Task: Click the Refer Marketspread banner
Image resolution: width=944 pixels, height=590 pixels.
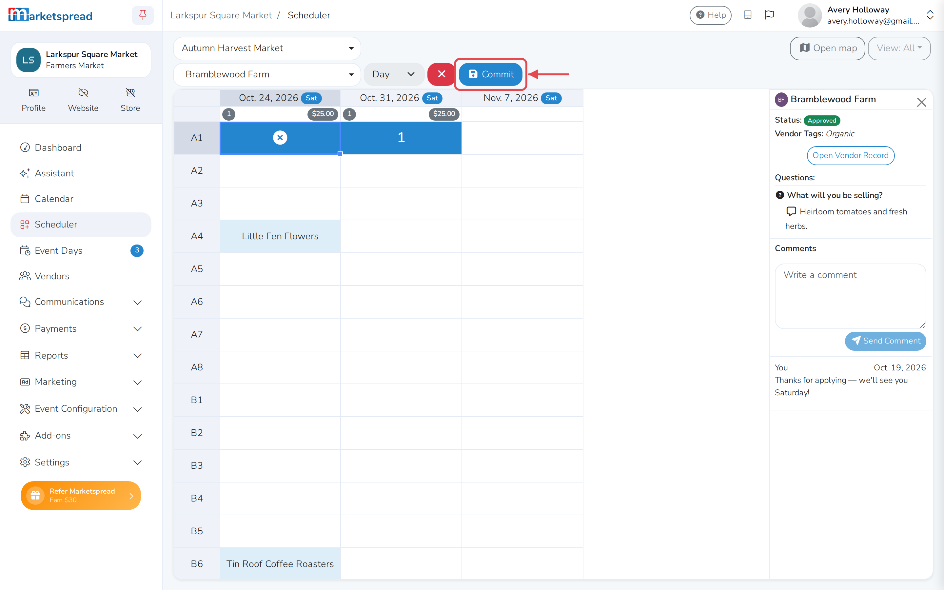Action: 81,495
